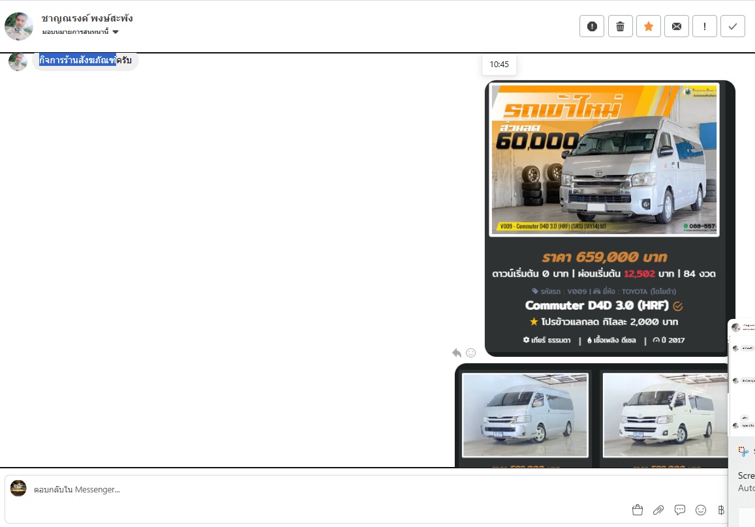Click the price text 659,000 บาท
Viewport: 755px width, 527px height.
[x=604, y=257]
